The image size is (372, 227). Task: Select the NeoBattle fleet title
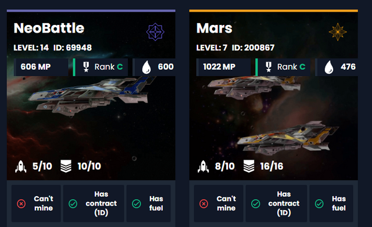[x=49, y=28]
